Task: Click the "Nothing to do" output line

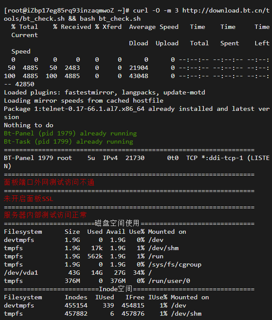Action: click(x=28, y=125)
